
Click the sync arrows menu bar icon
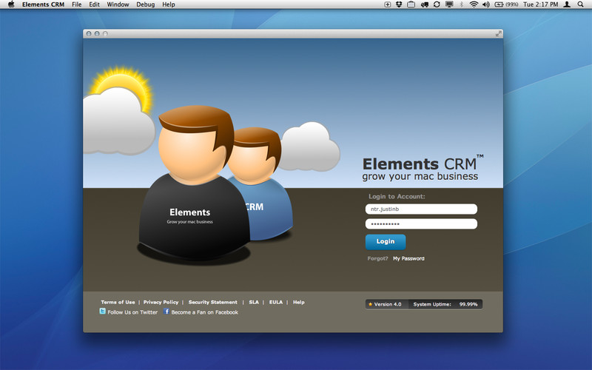437,4
